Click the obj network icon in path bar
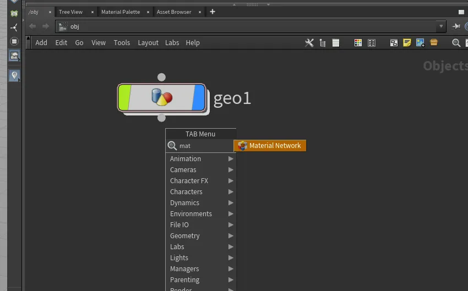 tap(63, 26)
